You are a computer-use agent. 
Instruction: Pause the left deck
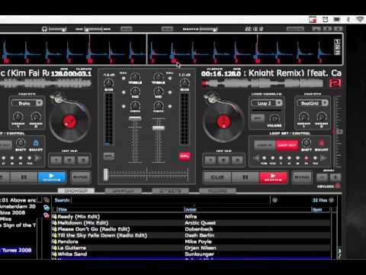click(x=24, y=177)
